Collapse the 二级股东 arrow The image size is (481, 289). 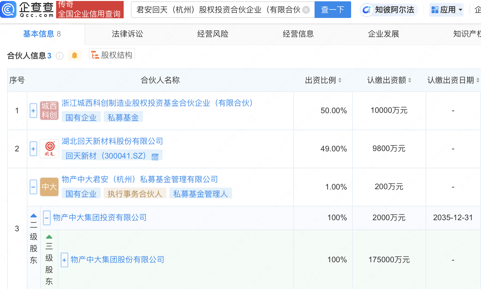click(x=33, y=216)
